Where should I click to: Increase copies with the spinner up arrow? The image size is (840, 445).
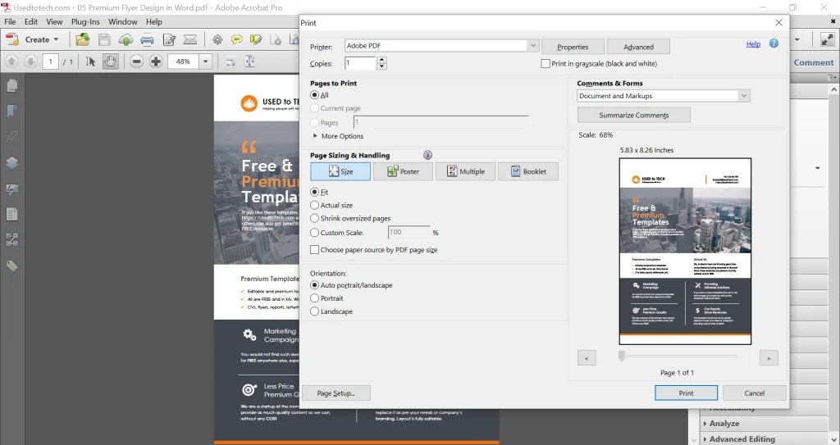pos(381,60)
